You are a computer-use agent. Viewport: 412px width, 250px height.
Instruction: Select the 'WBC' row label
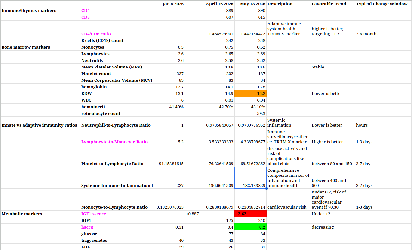coord(116,100)
